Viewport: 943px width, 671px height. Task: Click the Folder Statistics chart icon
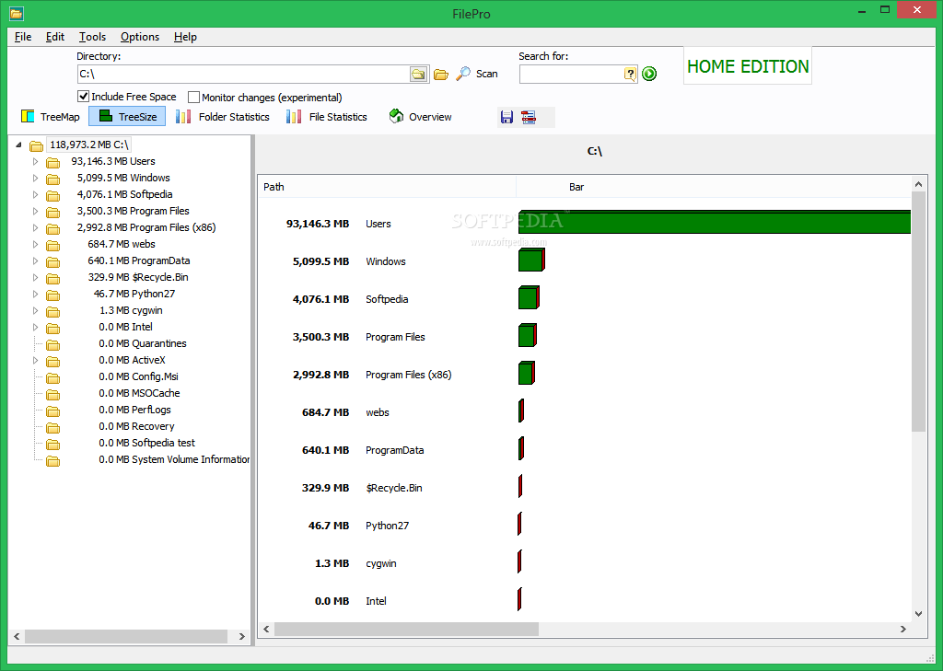click(183, 116)
